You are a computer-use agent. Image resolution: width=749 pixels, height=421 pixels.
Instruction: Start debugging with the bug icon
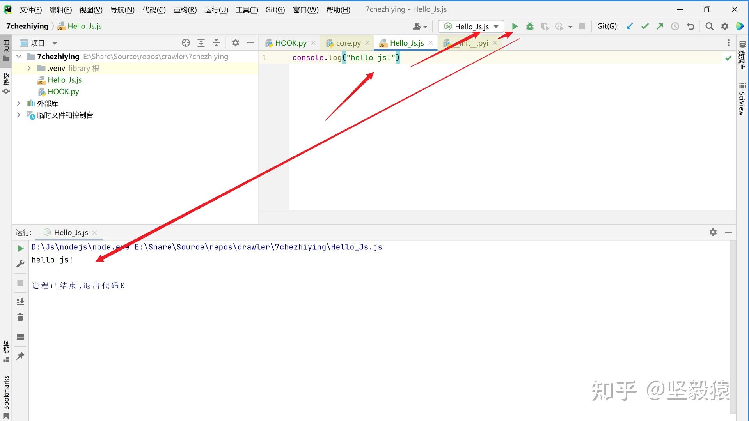pos(530,27)
